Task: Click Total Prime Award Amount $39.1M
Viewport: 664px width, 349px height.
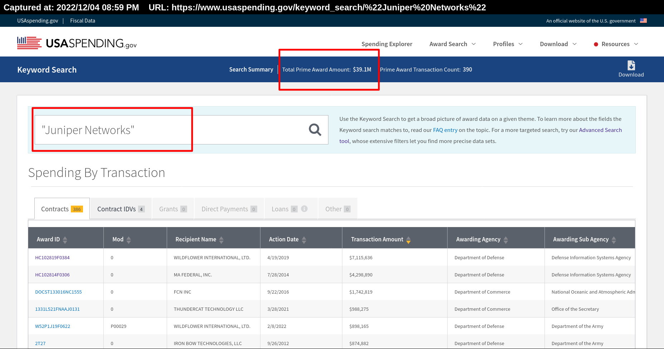Action: click(327, 69)
